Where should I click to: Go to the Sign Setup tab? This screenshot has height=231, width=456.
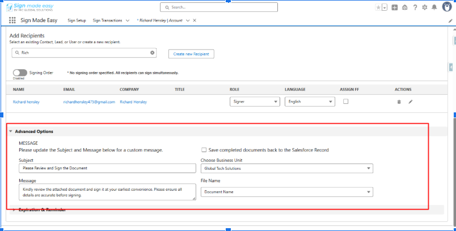point(77,20)
